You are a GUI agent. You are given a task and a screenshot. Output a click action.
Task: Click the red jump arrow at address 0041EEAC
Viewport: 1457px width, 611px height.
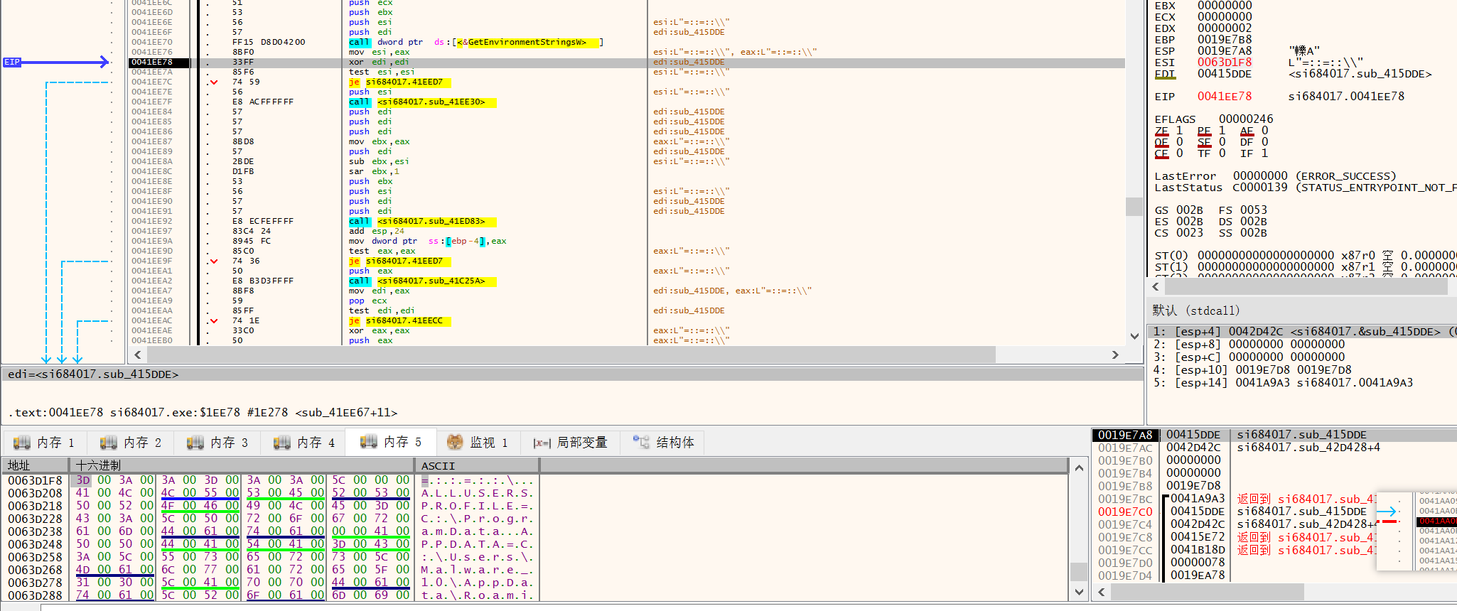[213, 321]
